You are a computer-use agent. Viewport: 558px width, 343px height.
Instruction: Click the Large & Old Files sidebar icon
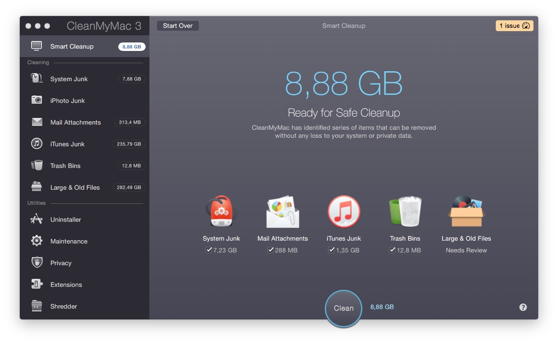click(x=36, y=187)
